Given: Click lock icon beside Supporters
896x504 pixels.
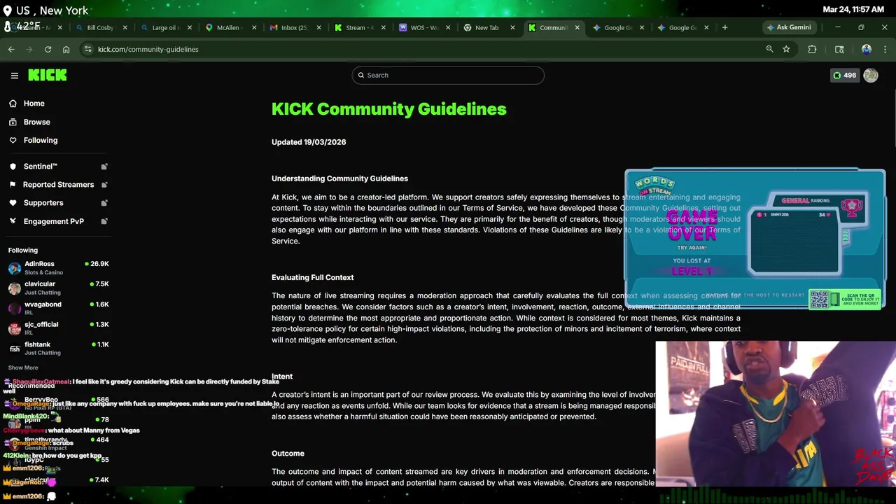Looking at the screenshot, I should 104,203.
